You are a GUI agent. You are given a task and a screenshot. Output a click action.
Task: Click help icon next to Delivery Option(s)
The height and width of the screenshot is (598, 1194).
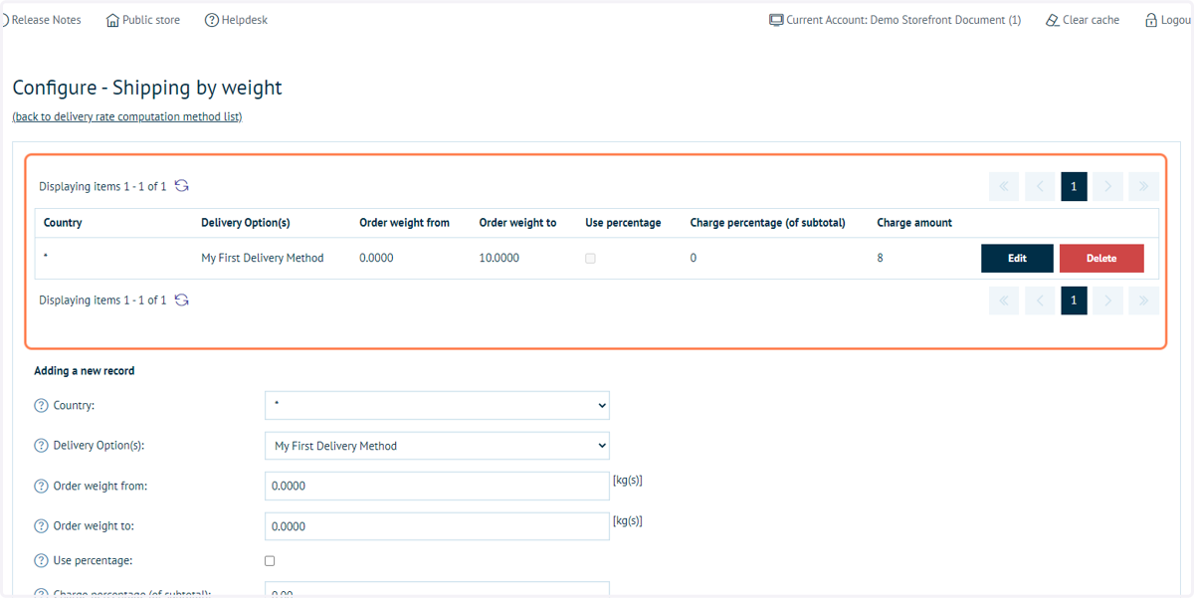pyautogui.click(x=41, y=446)
